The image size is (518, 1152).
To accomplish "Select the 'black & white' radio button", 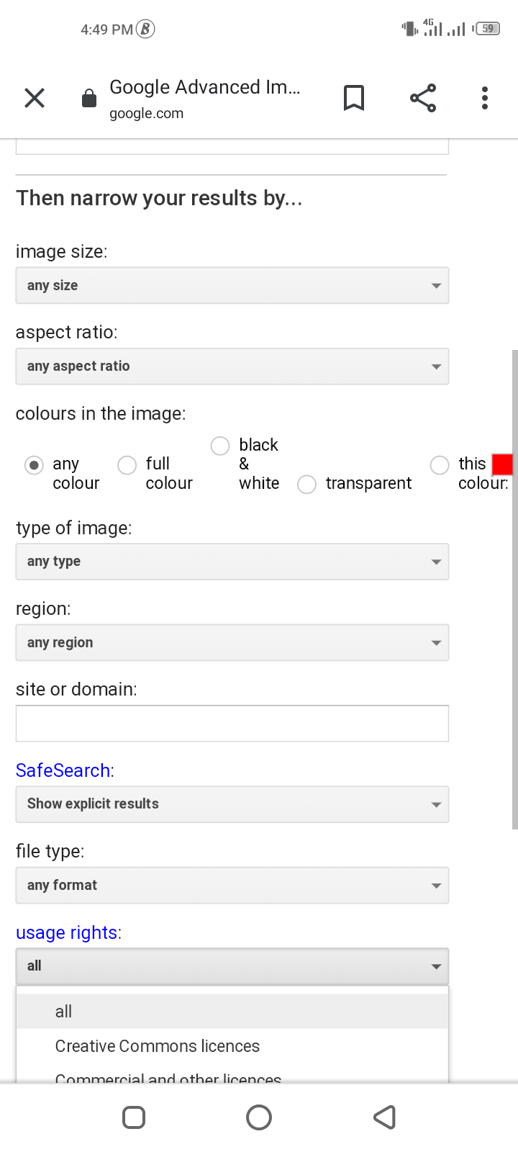I will click(220, 446).
